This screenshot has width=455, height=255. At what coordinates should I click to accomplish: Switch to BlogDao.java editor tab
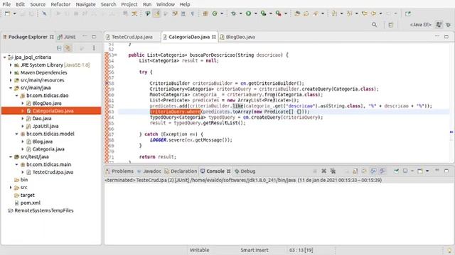pyautogui.click(x=237, y=37)
